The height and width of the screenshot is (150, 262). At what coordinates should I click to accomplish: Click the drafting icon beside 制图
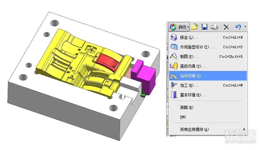point(174,56)
